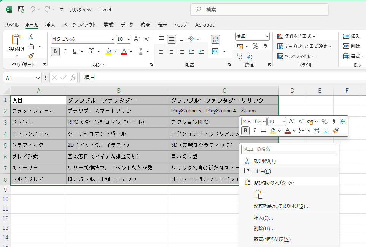Switch to the 挿入 ribbon tab

[x=50, y=25]
